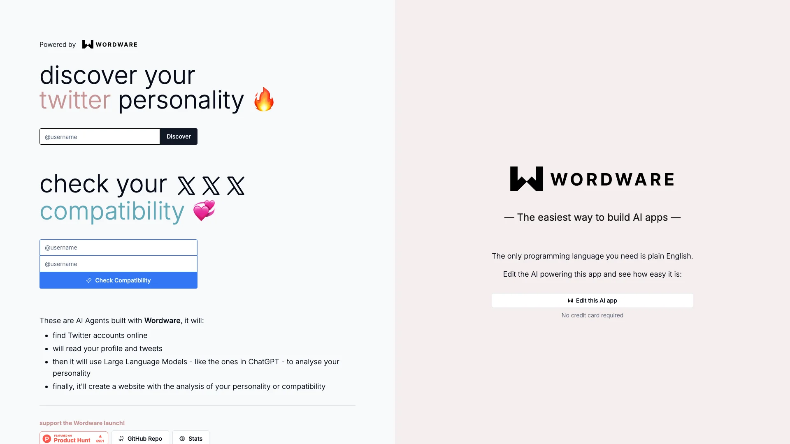The width and height of the screenshot is (790, 444).
Task: Click the Product Hunt launch support link
Action: point(73,438)
